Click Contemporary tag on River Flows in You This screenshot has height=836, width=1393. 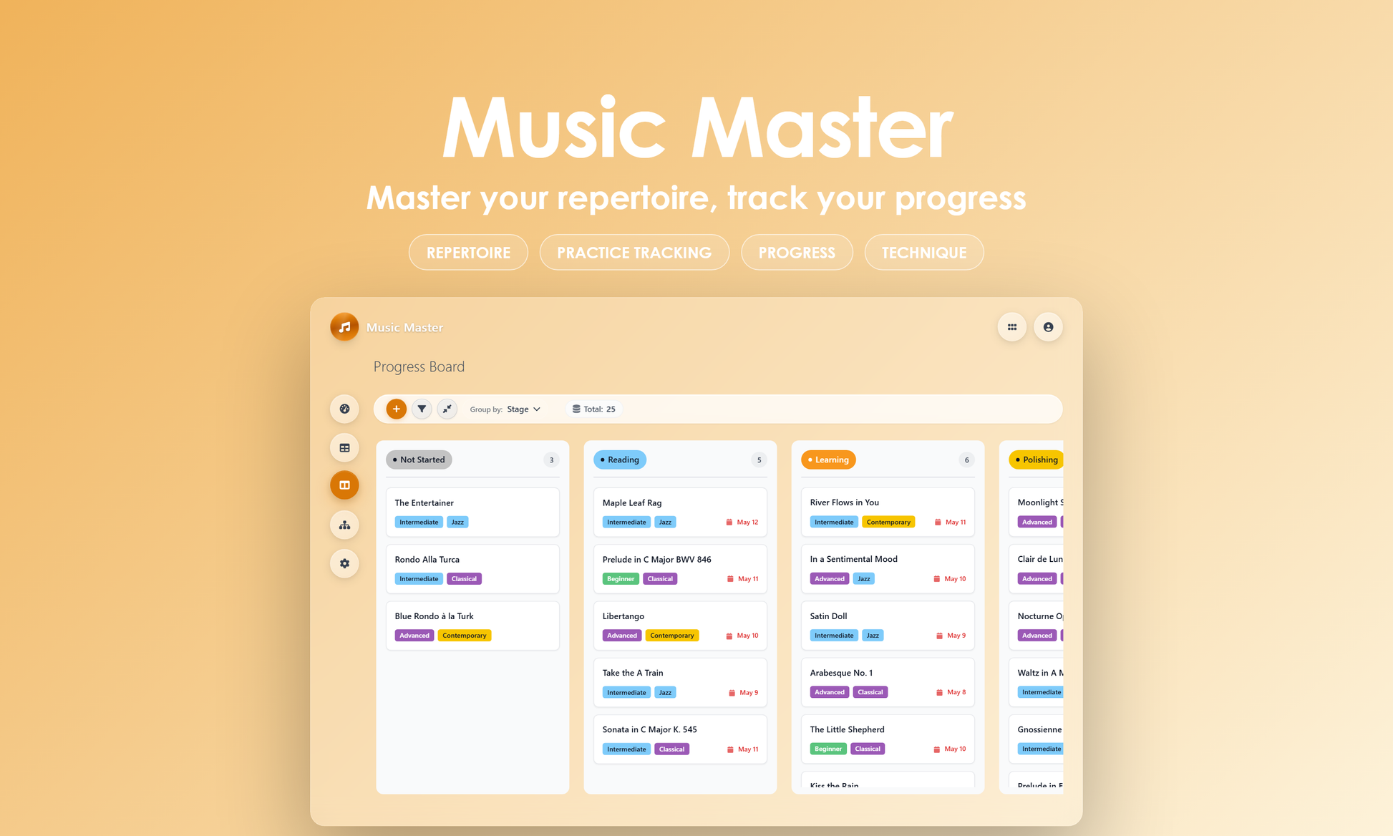pos(888,522)
